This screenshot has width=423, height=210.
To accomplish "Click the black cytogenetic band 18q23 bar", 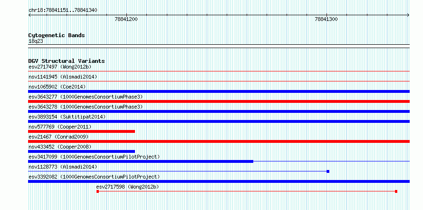I will [219, 46].
